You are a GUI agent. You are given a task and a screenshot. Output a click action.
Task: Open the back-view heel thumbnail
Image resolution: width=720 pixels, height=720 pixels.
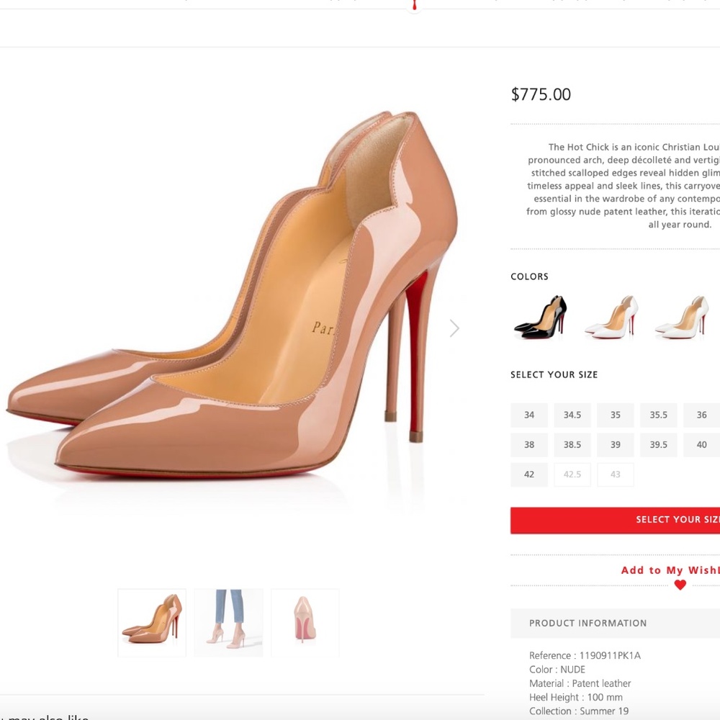point(305,622)
